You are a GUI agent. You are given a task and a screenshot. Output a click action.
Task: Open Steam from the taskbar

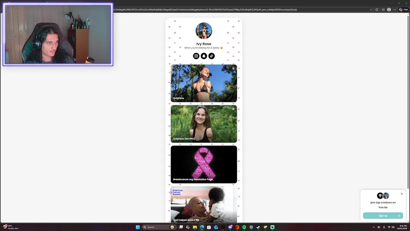(258, 227)
